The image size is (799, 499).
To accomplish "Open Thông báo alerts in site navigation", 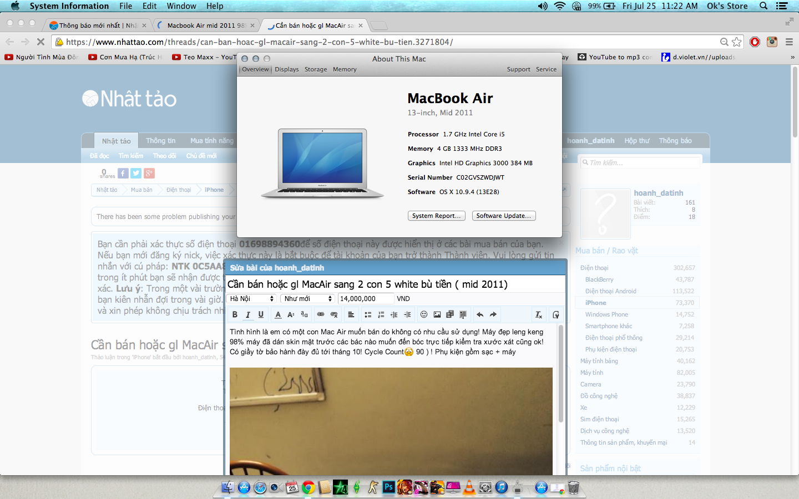I will tap(675, 141).
